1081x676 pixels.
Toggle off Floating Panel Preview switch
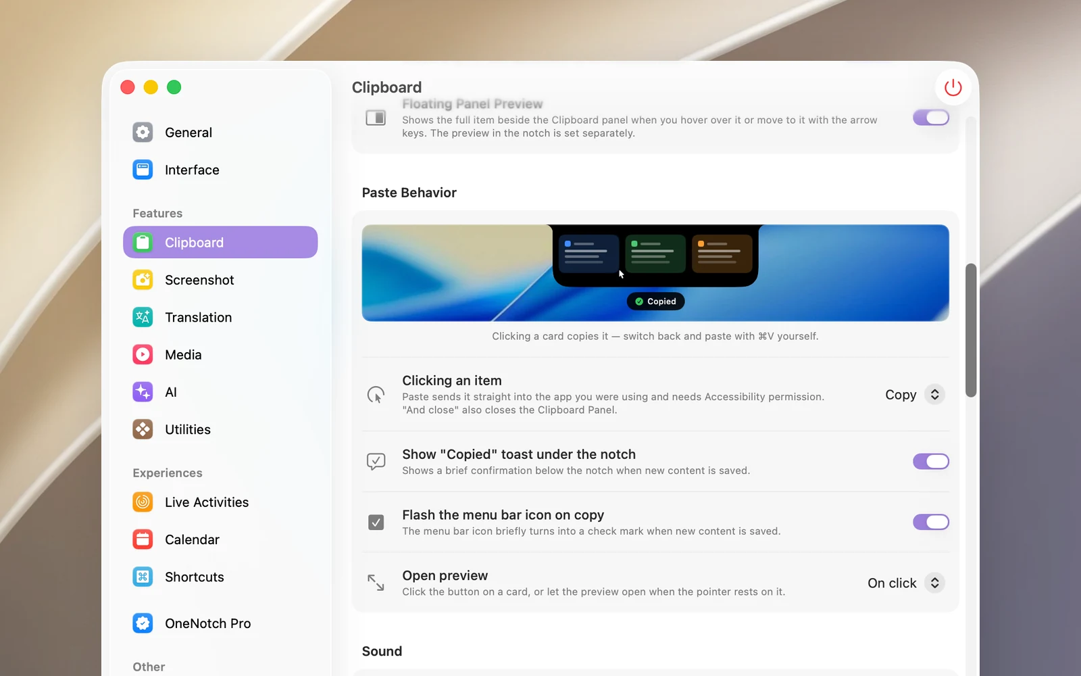[931, 118]
